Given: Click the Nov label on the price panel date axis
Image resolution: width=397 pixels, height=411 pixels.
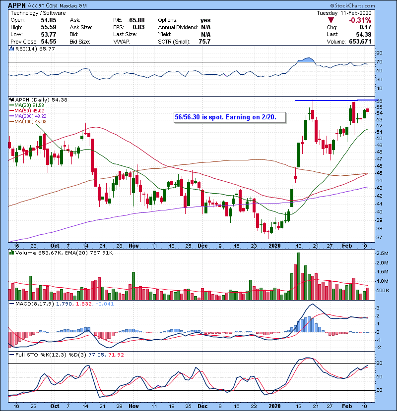Looking at the screenshot, I should pyautogui.click(x=133, y=246).
